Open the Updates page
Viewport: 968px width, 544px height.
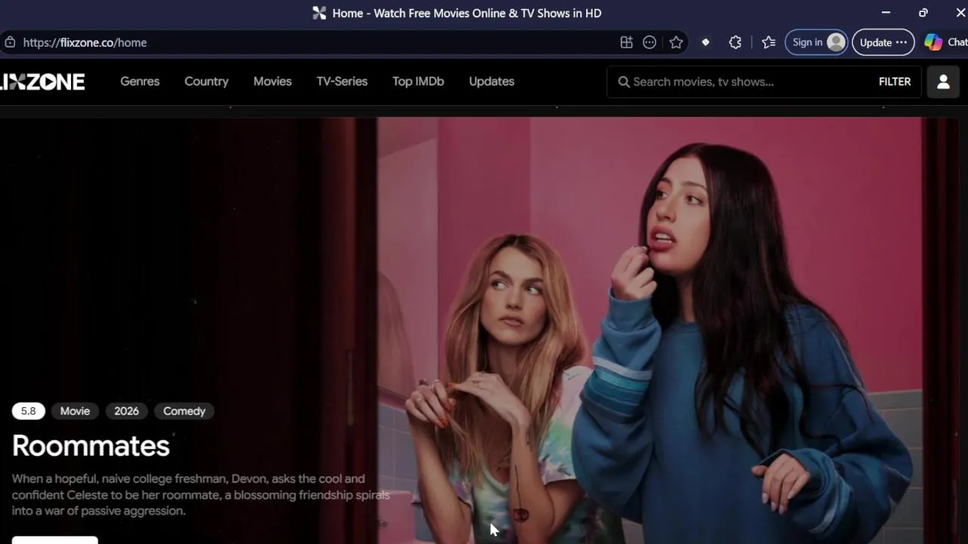click(x=492, y=82)
